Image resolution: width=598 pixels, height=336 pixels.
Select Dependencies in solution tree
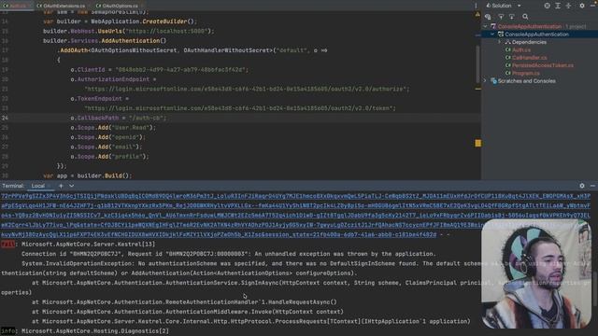click(529, 42)
